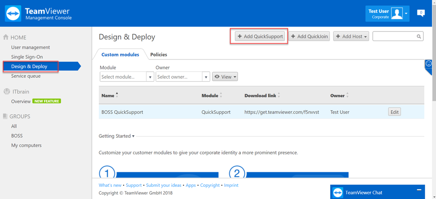Open the Apps footer link
The width and height of the screenshot is (436, 199).
(x=191, y=185)
